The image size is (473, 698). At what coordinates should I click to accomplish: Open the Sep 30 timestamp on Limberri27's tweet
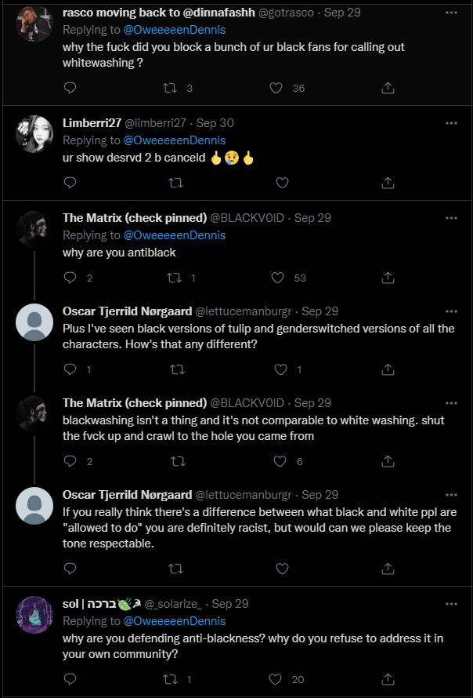point(215,123)
